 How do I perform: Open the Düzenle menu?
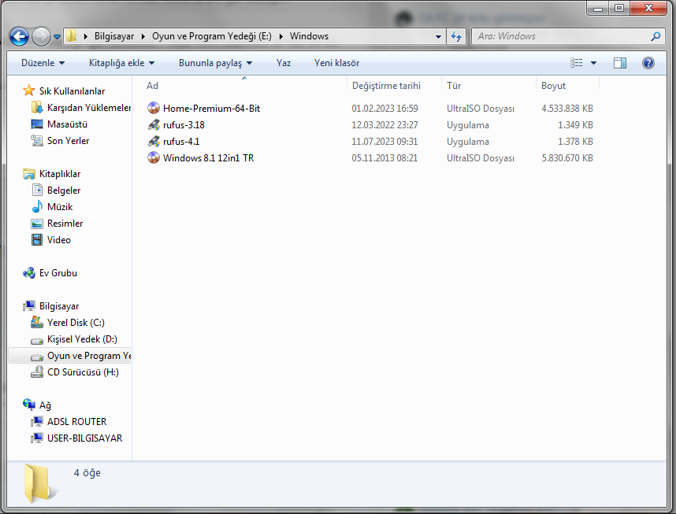[x=43, y=63]
